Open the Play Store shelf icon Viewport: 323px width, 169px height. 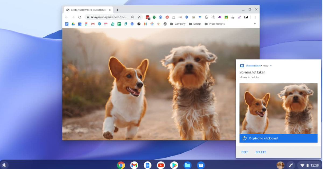[x=174, y=165]
